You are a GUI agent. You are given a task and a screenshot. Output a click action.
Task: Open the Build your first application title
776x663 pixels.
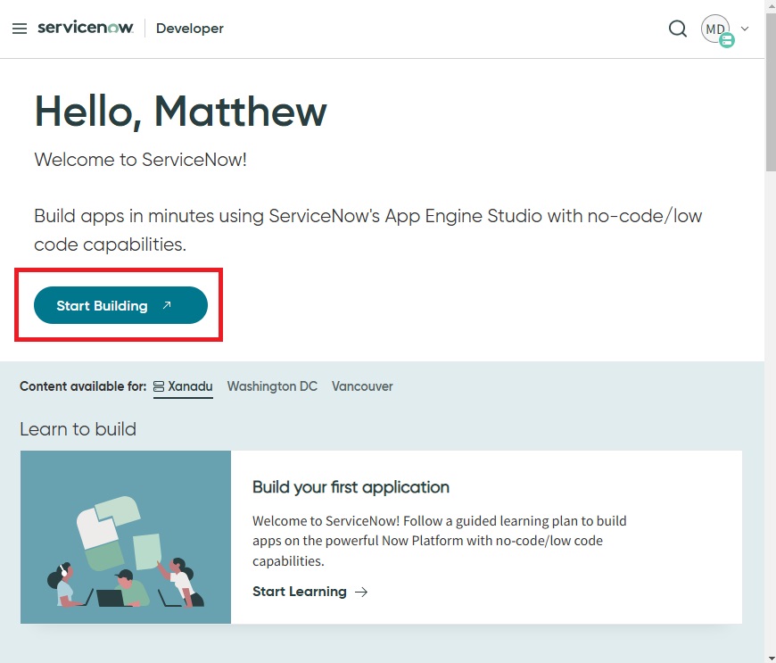coord(351,487)
